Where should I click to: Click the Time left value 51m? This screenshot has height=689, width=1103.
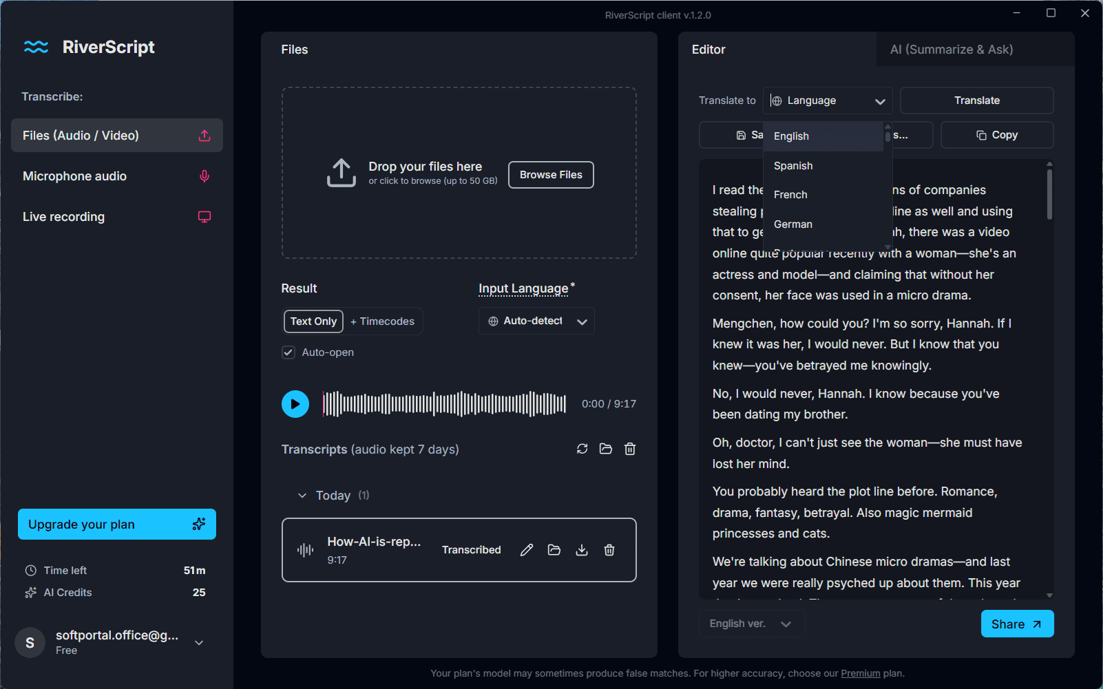(x=194, y=571)
